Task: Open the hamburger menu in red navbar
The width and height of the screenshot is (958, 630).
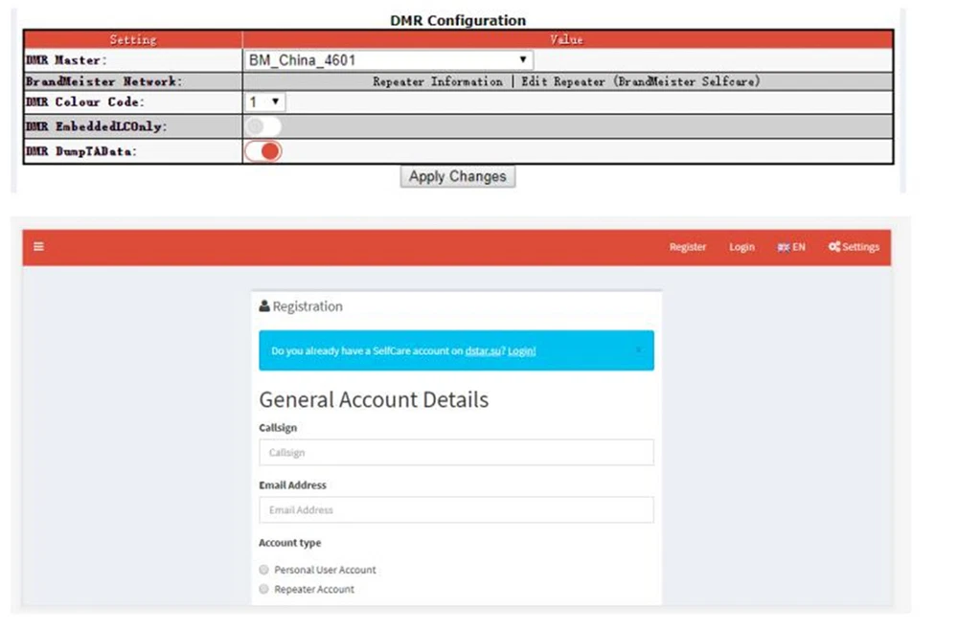Action: tap(39, 247)
